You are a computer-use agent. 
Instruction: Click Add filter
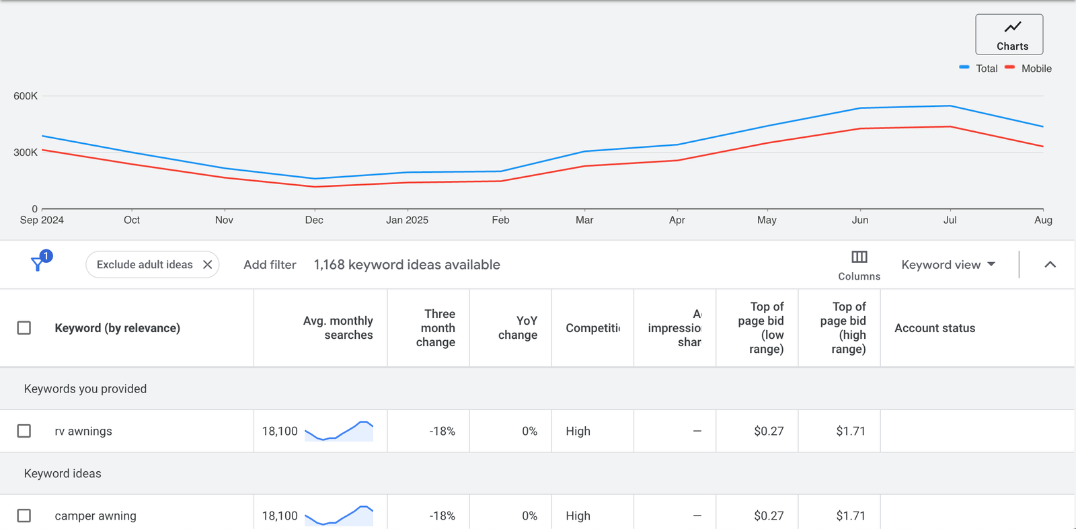270,265
